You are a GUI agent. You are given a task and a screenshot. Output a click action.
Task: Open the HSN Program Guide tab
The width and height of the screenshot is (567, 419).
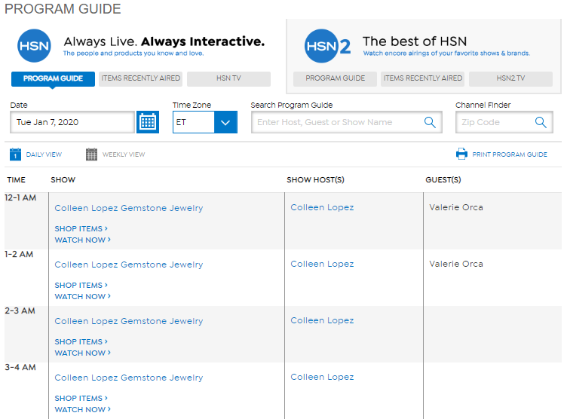pos(53,79)
